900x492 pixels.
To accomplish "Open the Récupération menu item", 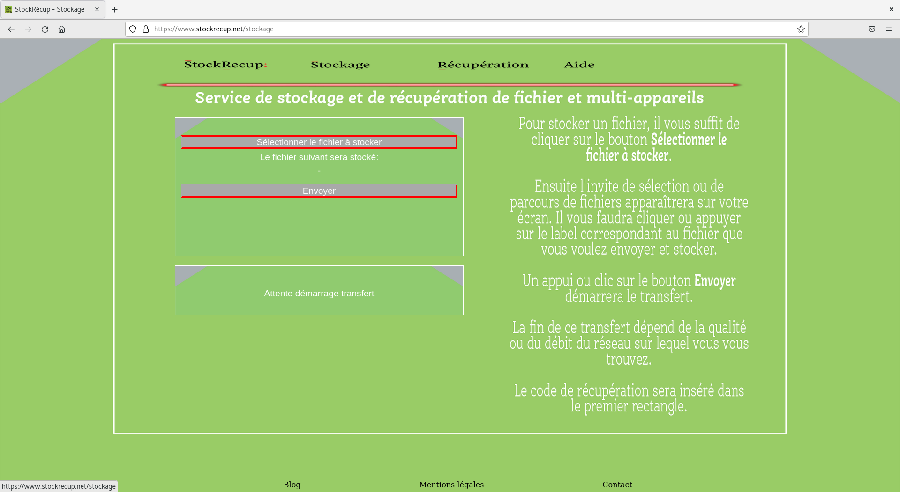I will point(483,65).
